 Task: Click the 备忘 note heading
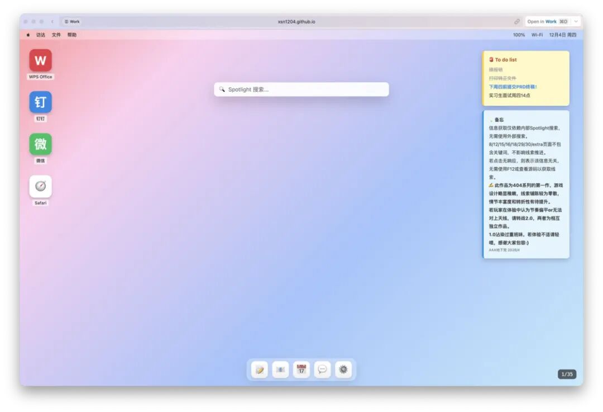point(496,120)
